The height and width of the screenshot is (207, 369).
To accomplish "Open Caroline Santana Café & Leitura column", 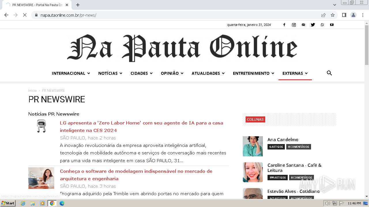I will coord(294,168).
